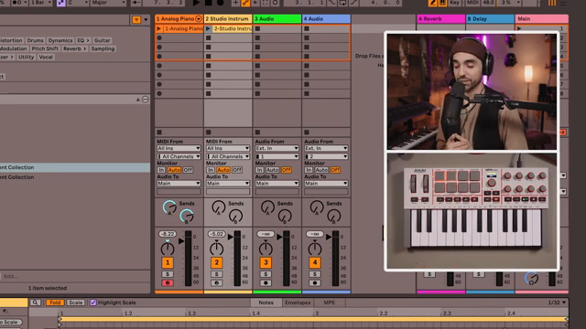Switch to the MPE tab
This screenshot has width=586, height=329.
pyautogui.click(x=330, y=302)
